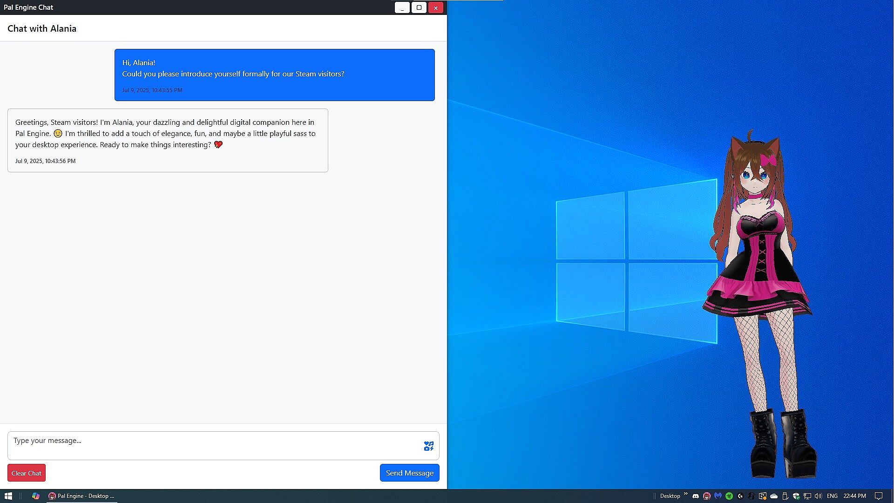Open the Windows Start menu
This screenshot has width=894, height=503.
[x=8, y=496]
